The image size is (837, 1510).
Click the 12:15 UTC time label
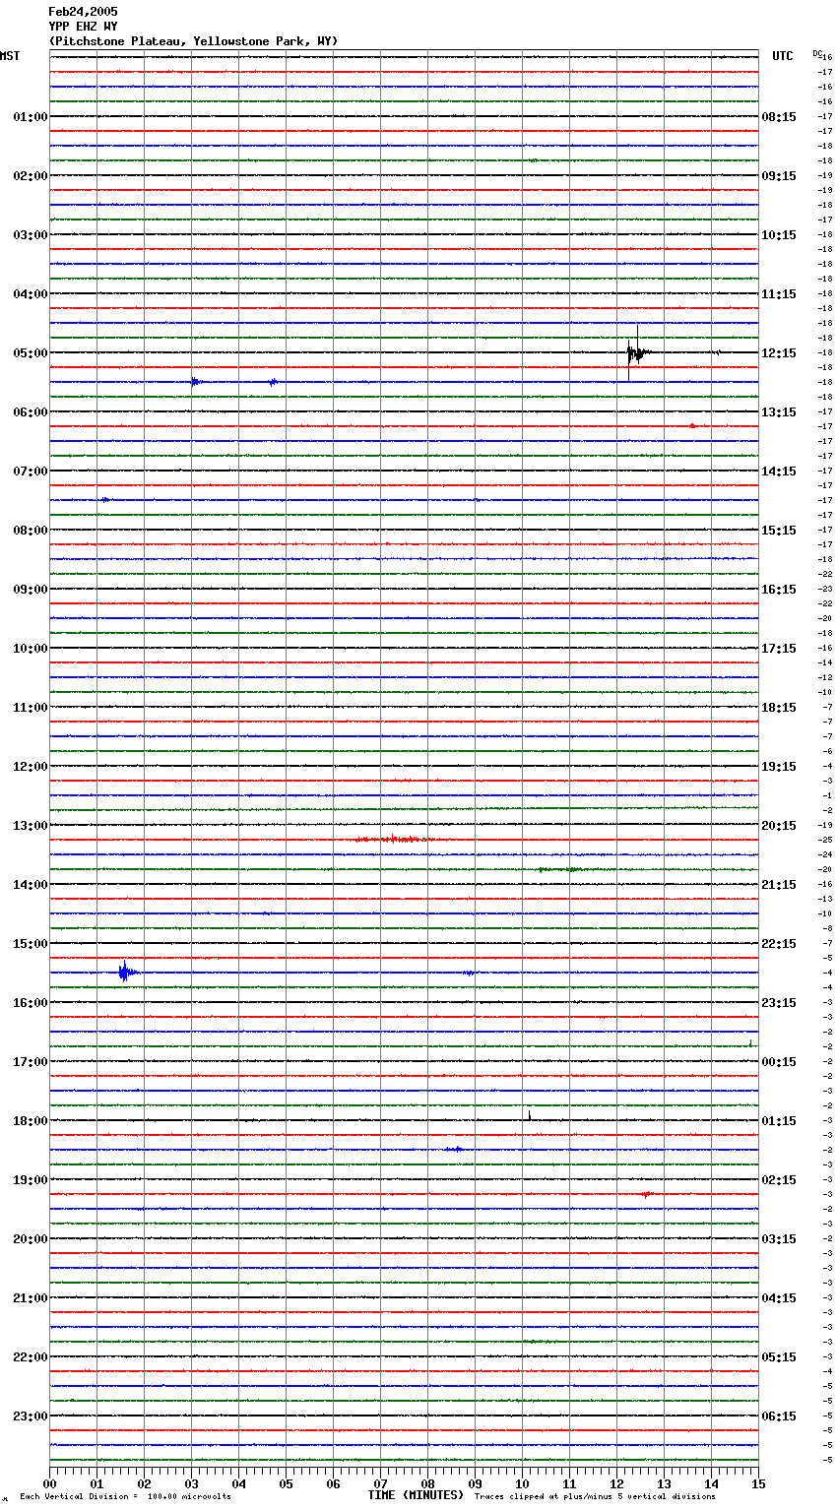779,353
